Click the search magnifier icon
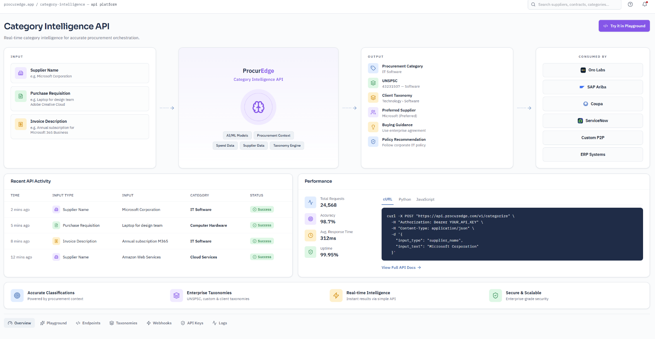655x339 pixels. click(533, 4)
